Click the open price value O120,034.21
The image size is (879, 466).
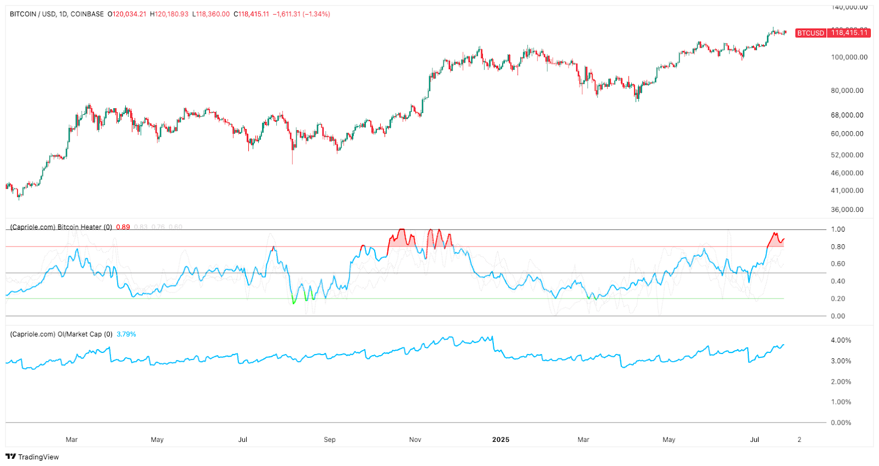(x=127, y=14)
